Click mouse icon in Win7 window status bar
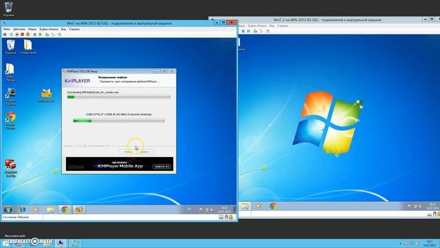 click(x=226, y=218)
